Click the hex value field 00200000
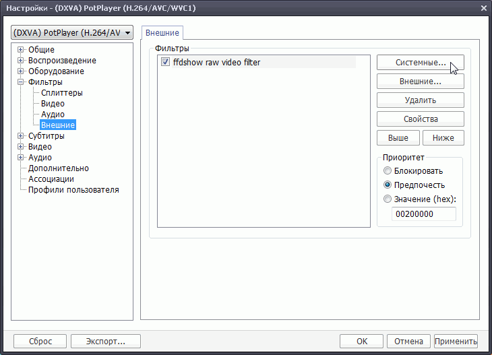Screen dimensions: 492x355 click(x=423, y=214)
